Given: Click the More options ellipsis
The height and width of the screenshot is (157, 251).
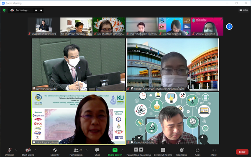Looking at the screenshot, I should (213, 152).
